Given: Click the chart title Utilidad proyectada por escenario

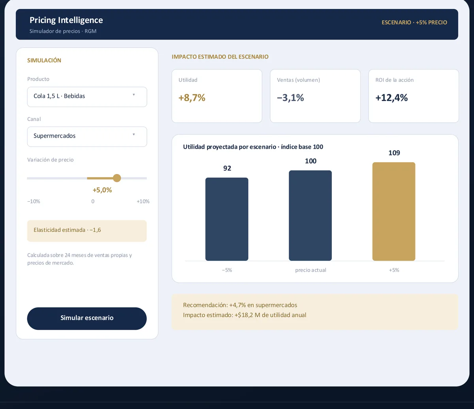Looking at the screenshot, I should pos(253,147).
